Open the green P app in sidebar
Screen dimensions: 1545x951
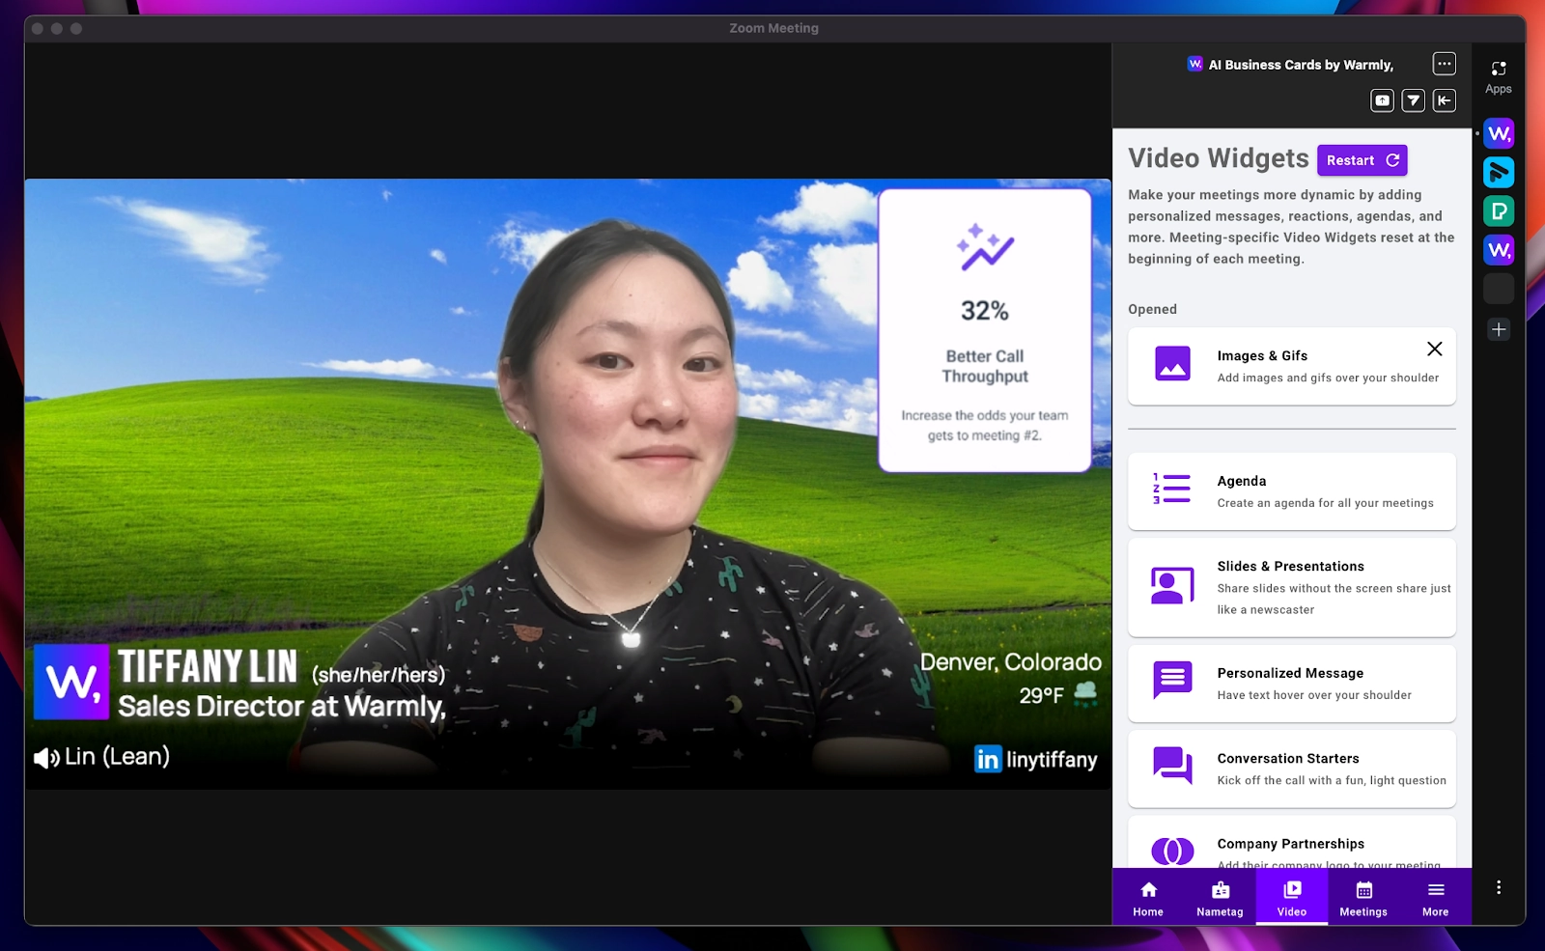click(1499, 210)
